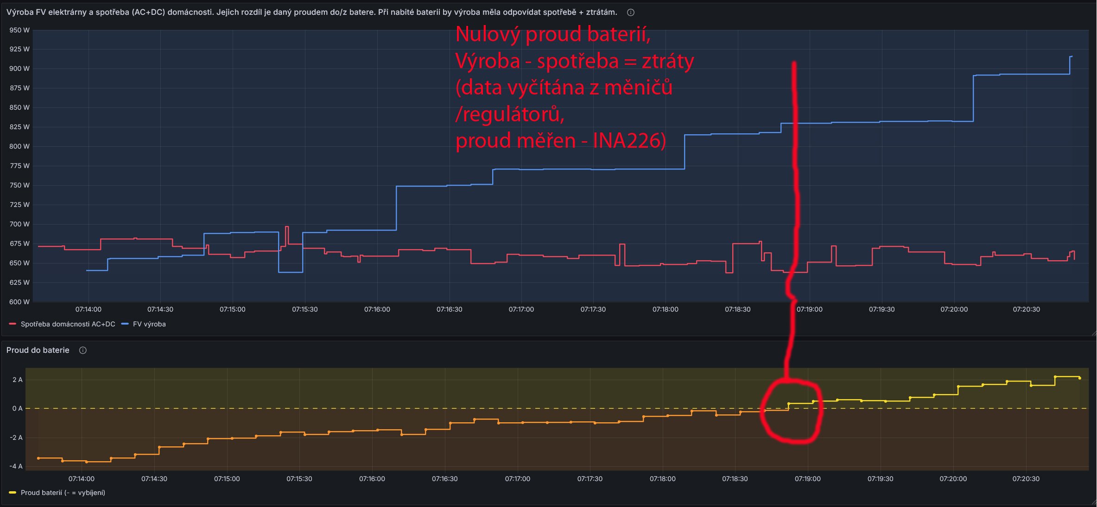Screen dimensions: 1097x507
Task: Click 07:19:00 time label on top chart
Action: 809,309
